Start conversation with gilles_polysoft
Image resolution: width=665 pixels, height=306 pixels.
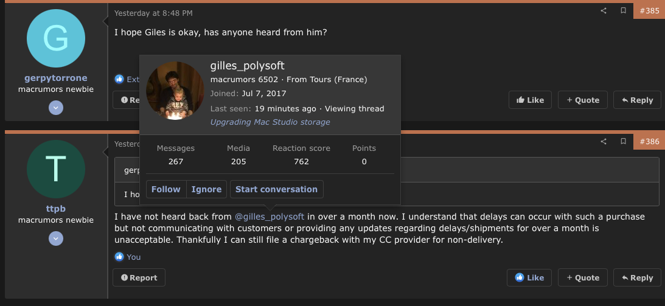pyautogui.click(x=276, y=189)
